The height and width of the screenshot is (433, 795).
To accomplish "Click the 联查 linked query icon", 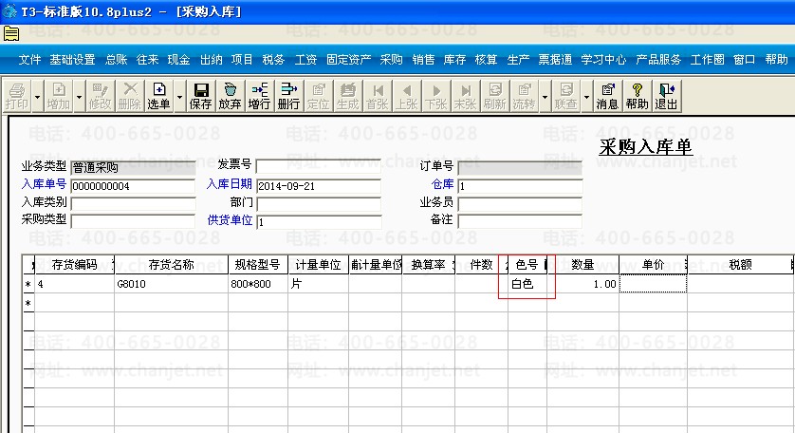I will pyautogui.click(x=565, y=96).
